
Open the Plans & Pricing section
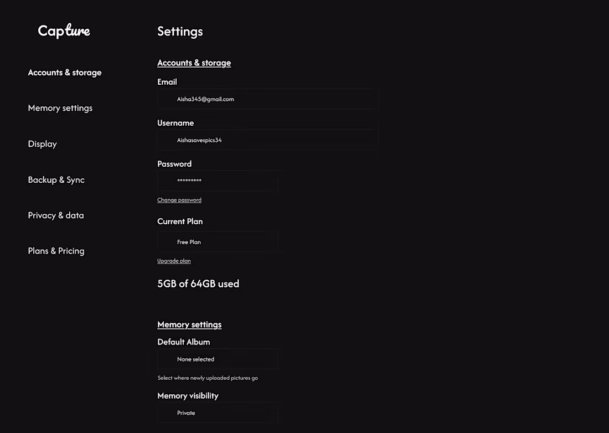[x=56, y=251]
